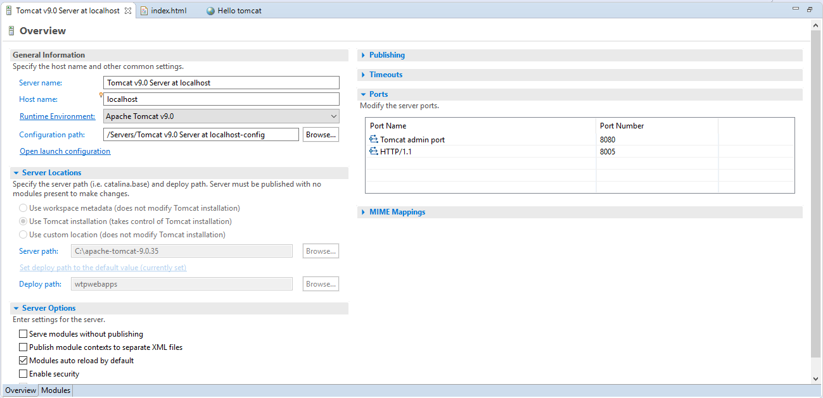Image resolution: width=823 pixels, height=398 pixels.
Task: Click the vertical scrollbar up arrow
Action: click(816, 25)
